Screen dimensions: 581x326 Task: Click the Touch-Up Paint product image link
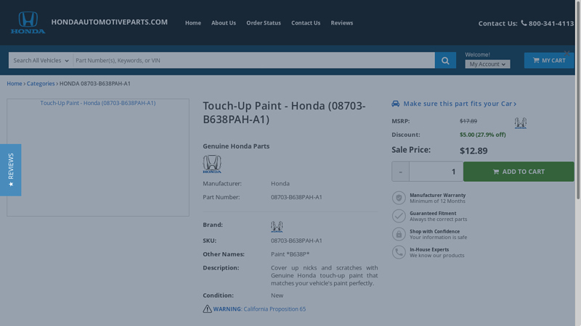tap(98, 103)
